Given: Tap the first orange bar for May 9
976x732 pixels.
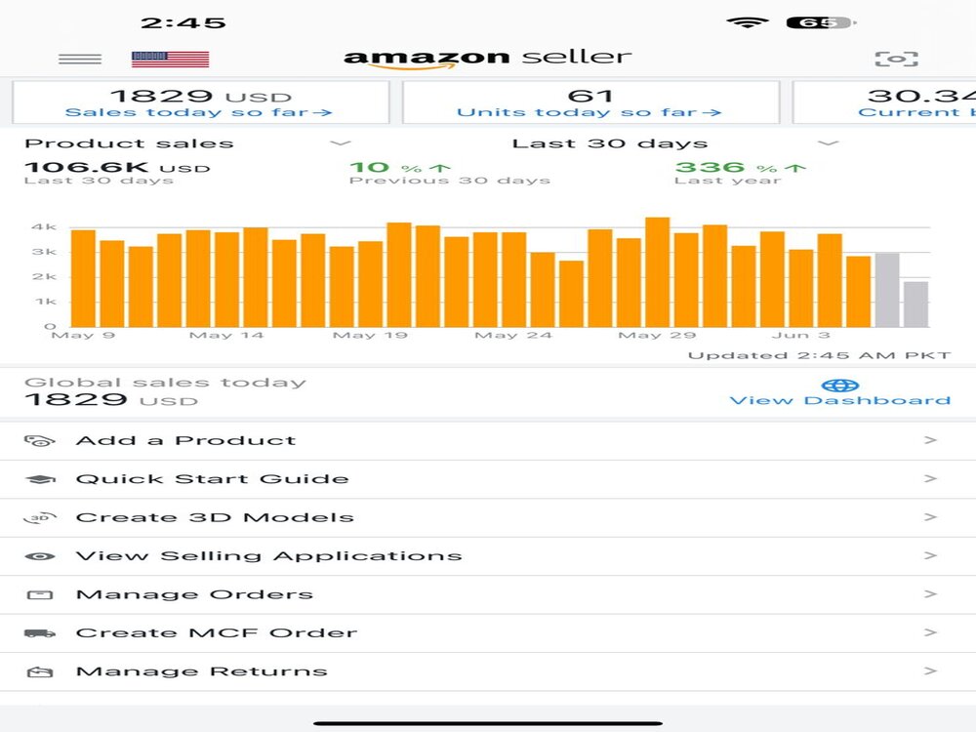Looking at the screenshot, I should click(x=83, y=278).
